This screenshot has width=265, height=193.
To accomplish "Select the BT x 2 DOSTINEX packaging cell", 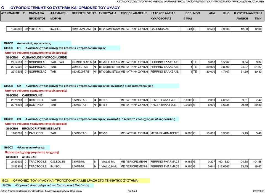I will click(x=109, y=100).
